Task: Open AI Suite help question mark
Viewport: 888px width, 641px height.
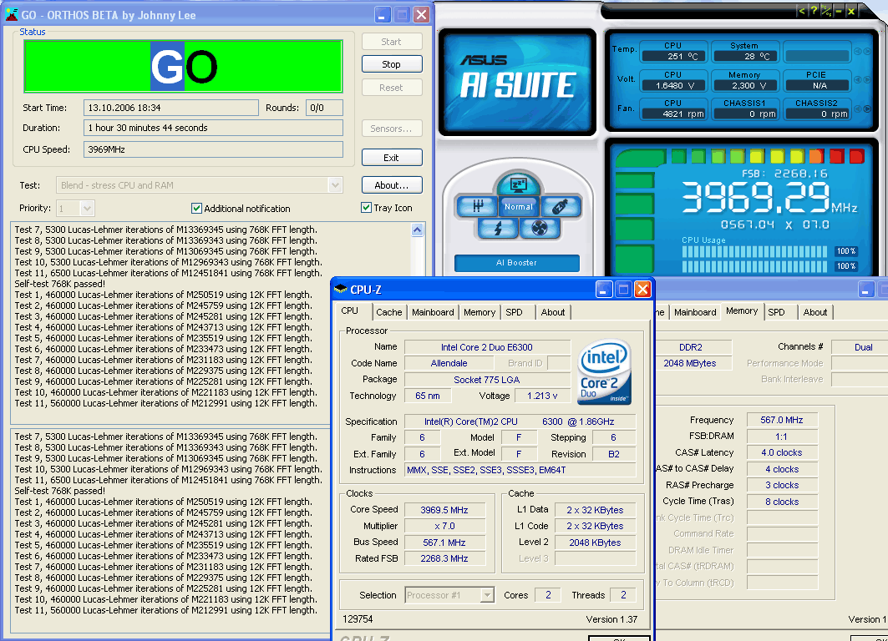Action: [x=814, y=11]
